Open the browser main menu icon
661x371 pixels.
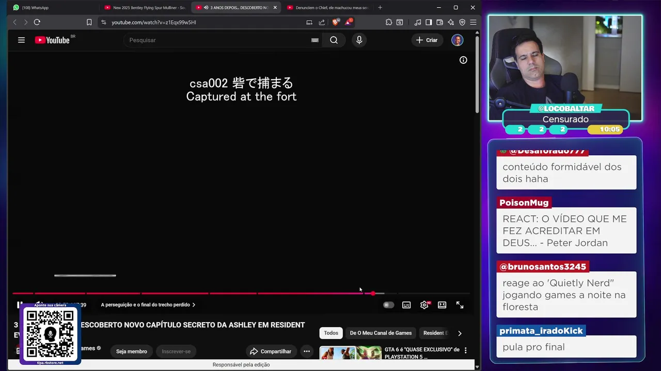[x=473, y=22]
